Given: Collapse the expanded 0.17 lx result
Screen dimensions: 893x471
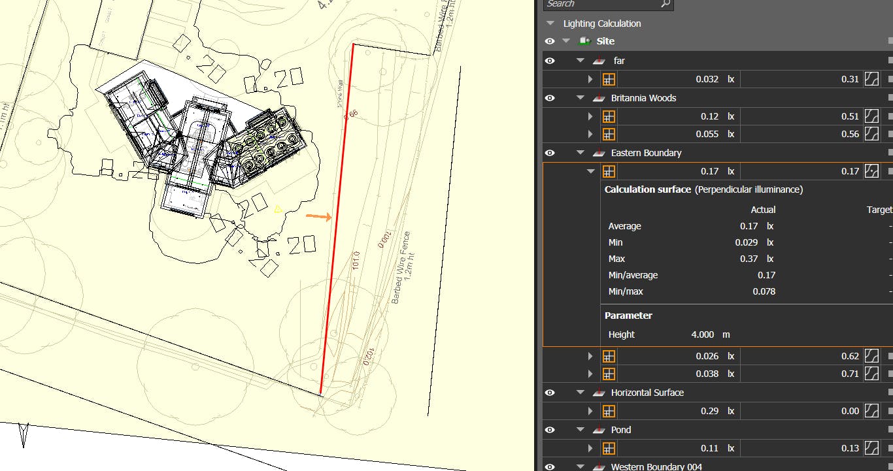Looking at the screenshot, I should coord(591,171).
